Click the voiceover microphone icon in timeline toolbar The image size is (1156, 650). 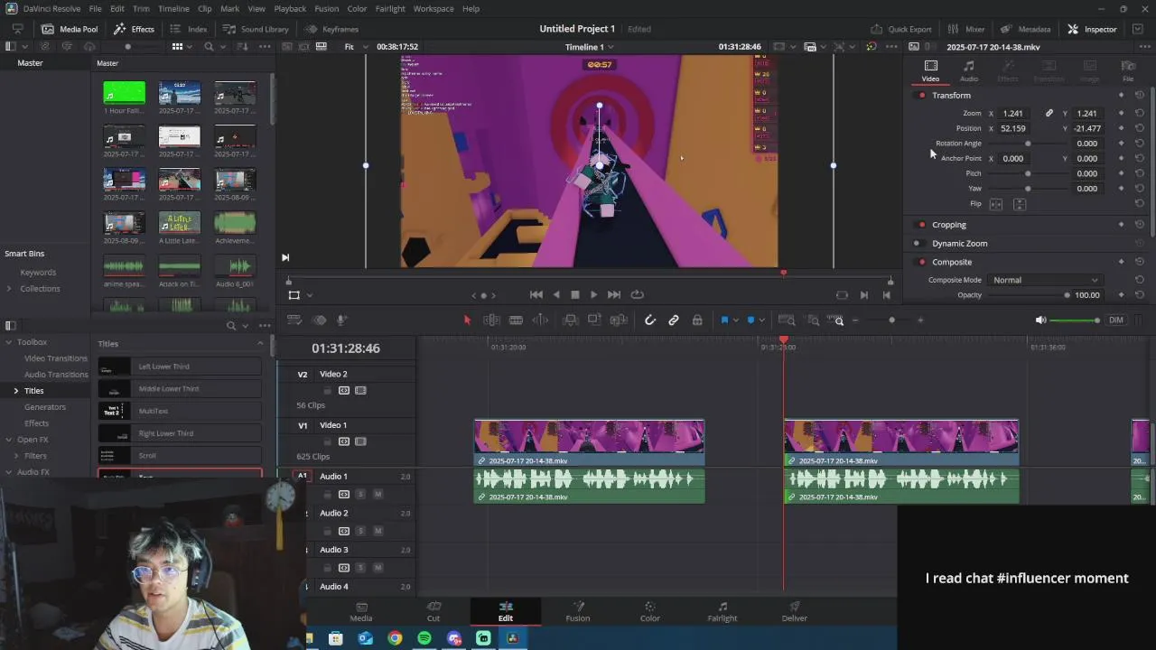[342, 320]
